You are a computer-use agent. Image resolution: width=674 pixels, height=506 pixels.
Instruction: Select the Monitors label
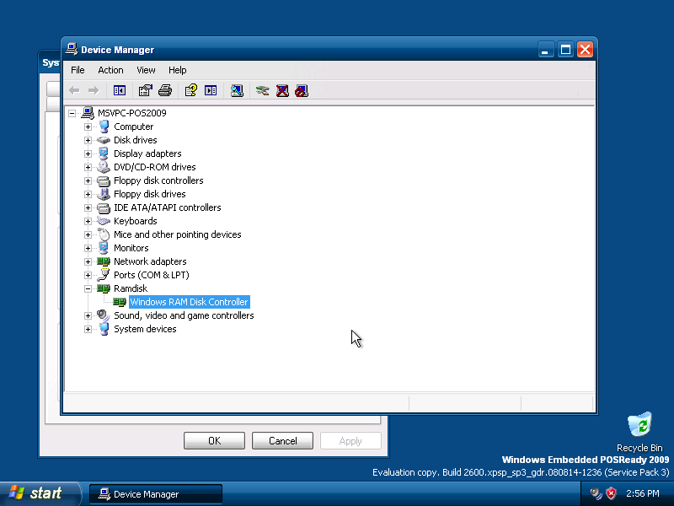click(x=131, y=248)
